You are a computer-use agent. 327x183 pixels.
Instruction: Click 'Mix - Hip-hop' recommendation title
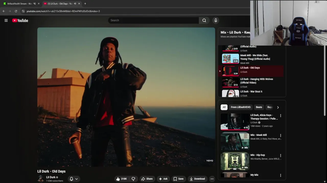coord(258,155)
